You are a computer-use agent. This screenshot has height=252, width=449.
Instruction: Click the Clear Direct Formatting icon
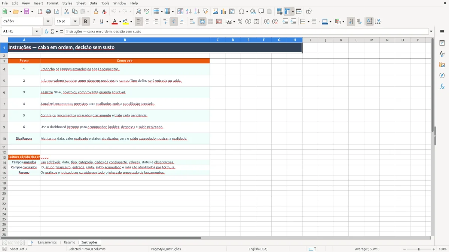(104, 12)
